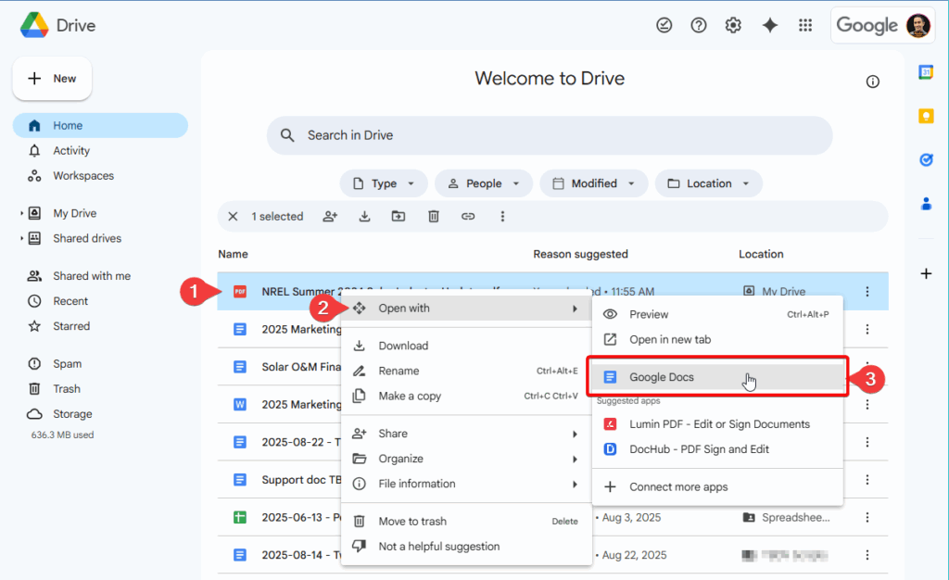The width and height of the screenshot is (949, 580).
Task: Open the People filter dropdown
Action: click(x=484, y=183)
